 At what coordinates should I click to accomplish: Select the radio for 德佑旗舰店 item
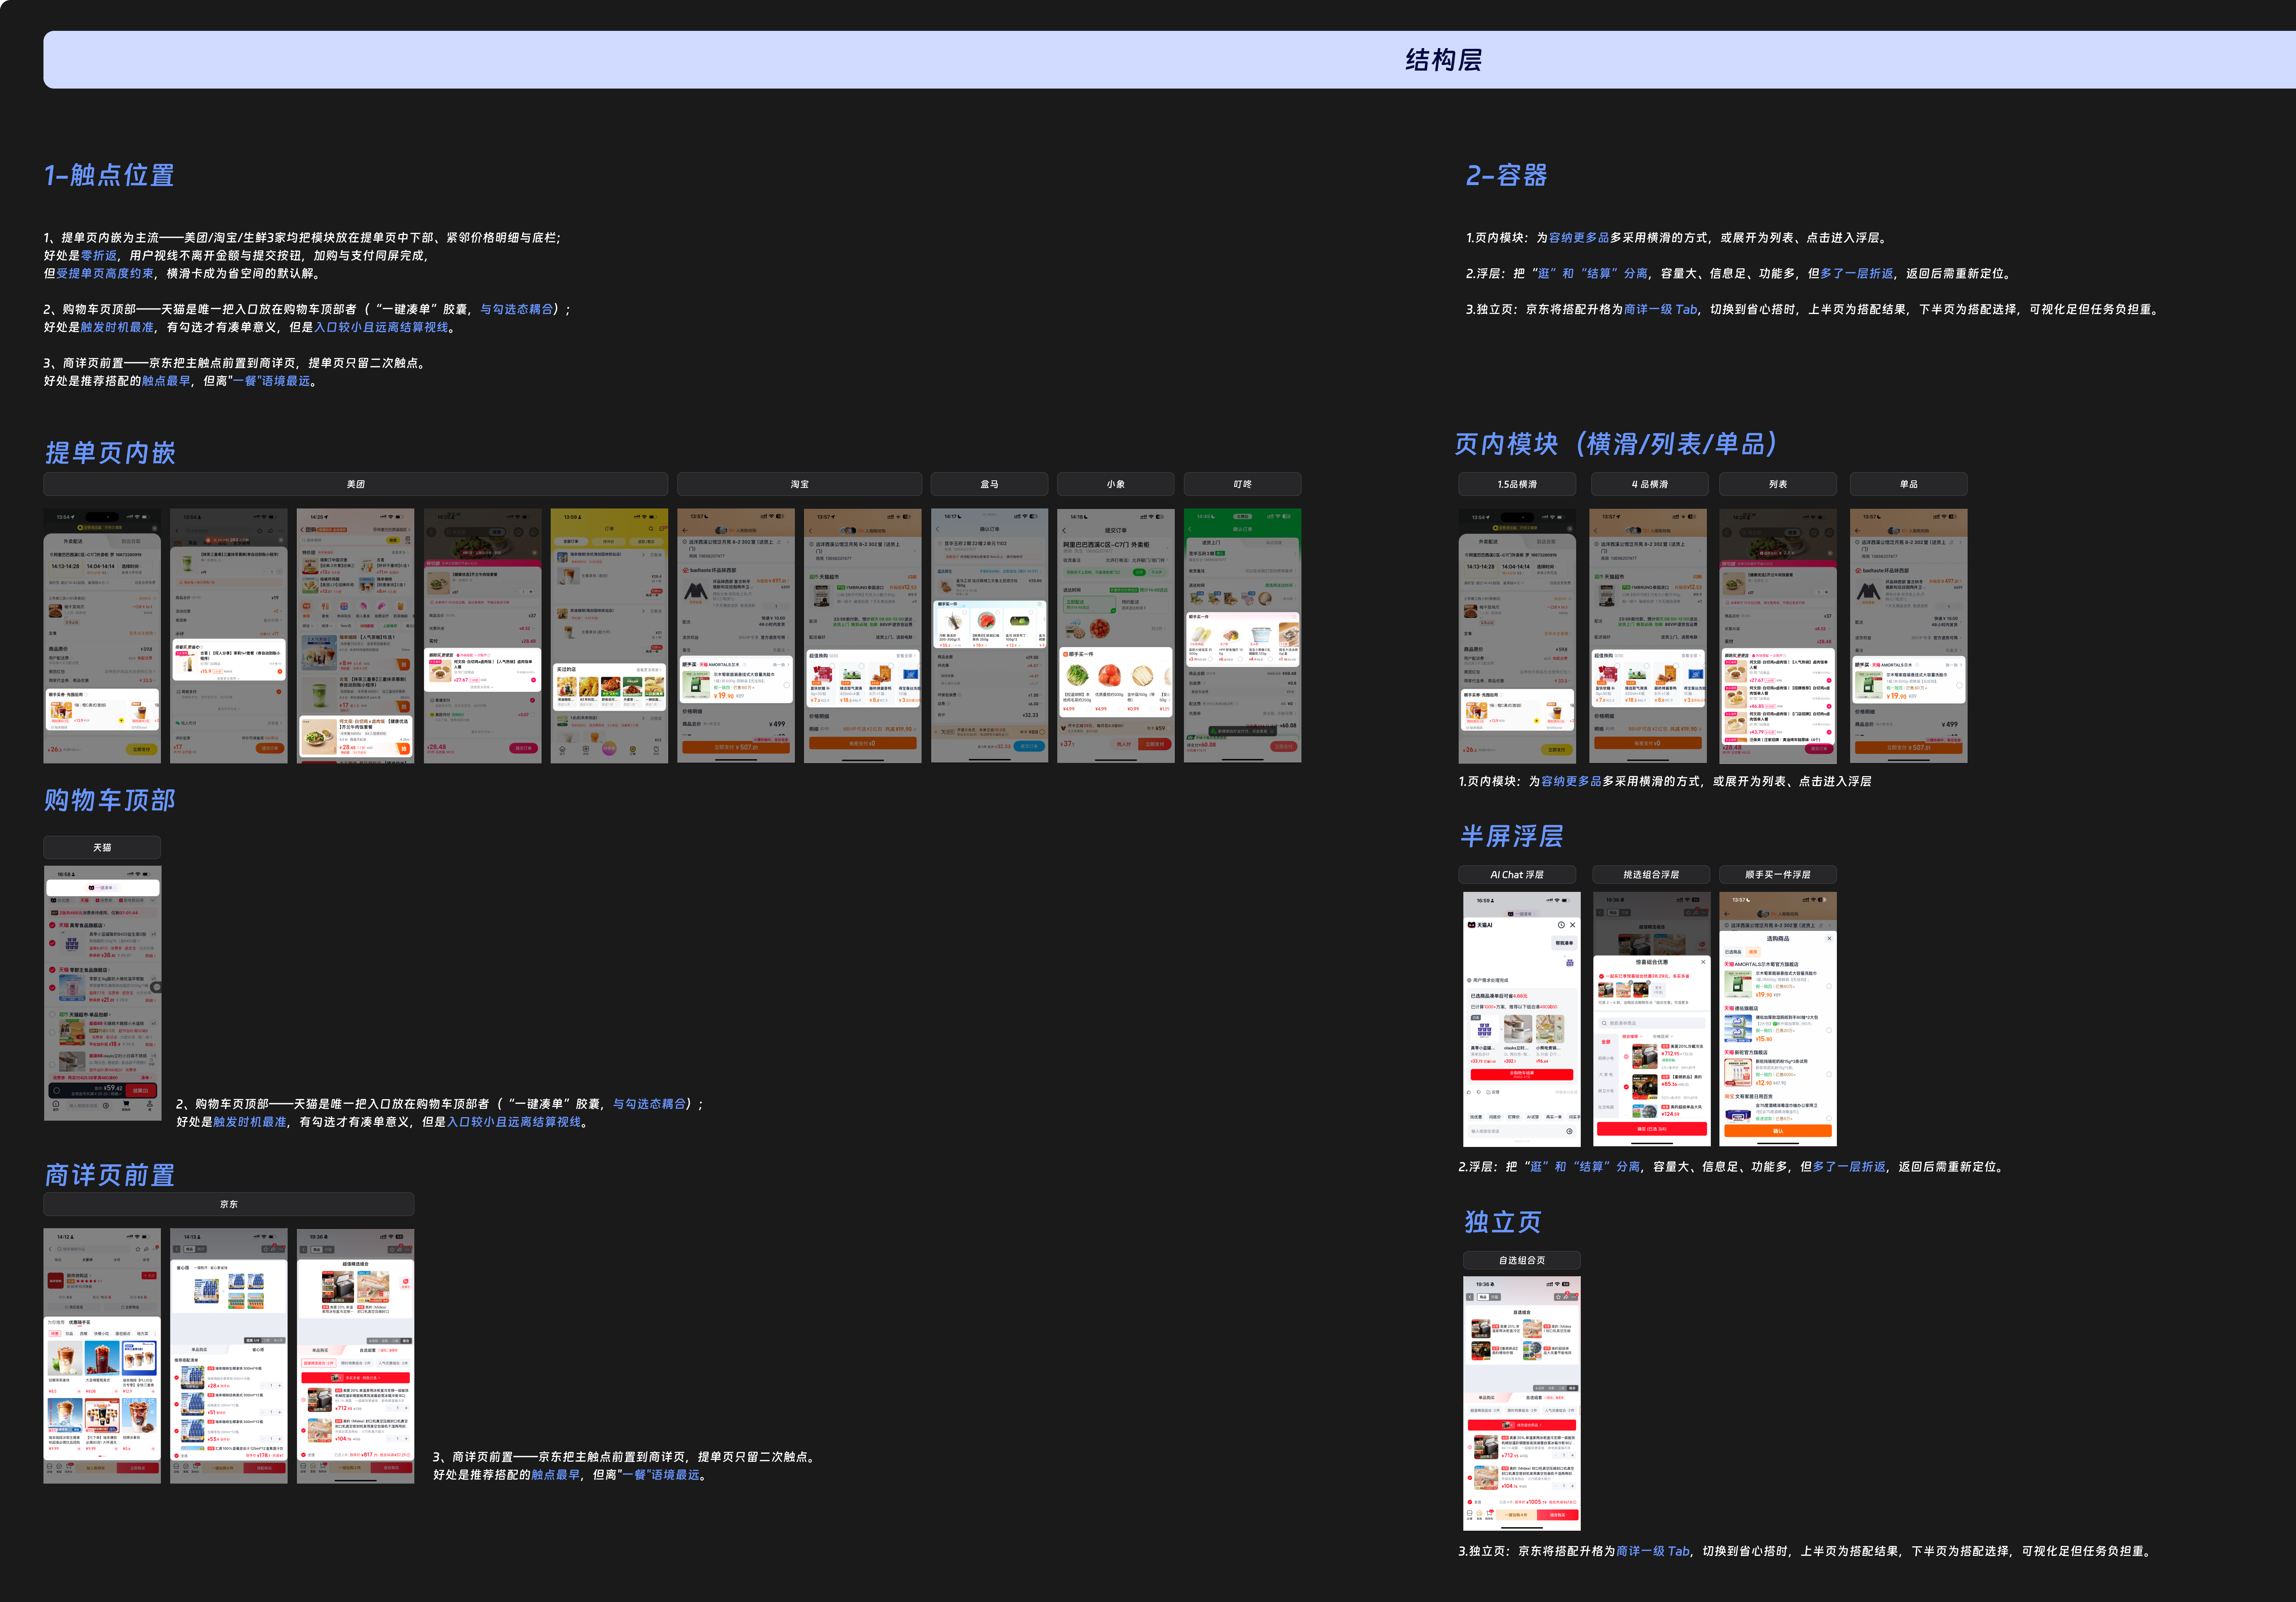point(1829,1030)
